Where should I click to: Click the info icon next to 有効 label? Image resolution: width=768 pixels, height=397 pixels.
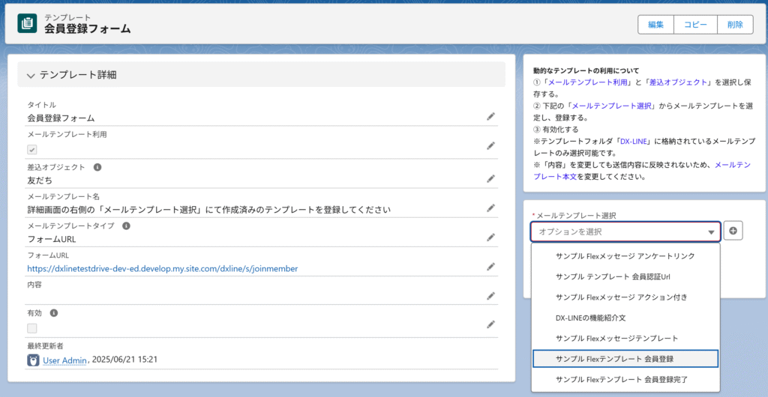[54, 314]
